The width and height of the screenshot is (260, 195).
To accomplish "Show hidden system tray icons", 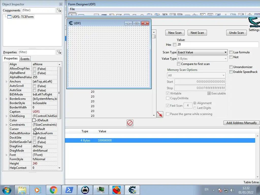I will pyautogui.click(x=214, y=190).
